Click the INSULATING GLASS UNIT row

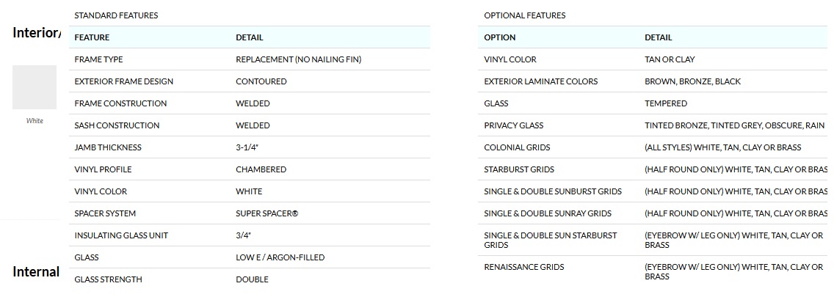(121, 235)
